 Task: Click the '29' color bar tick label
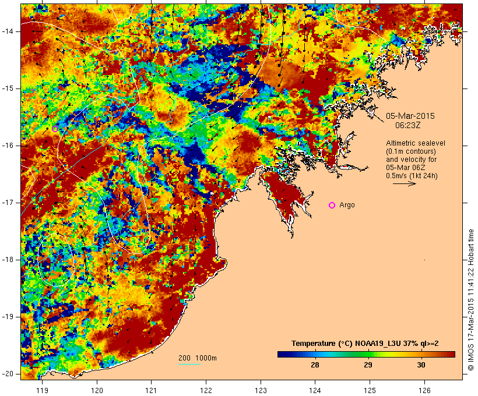point(368,365)
